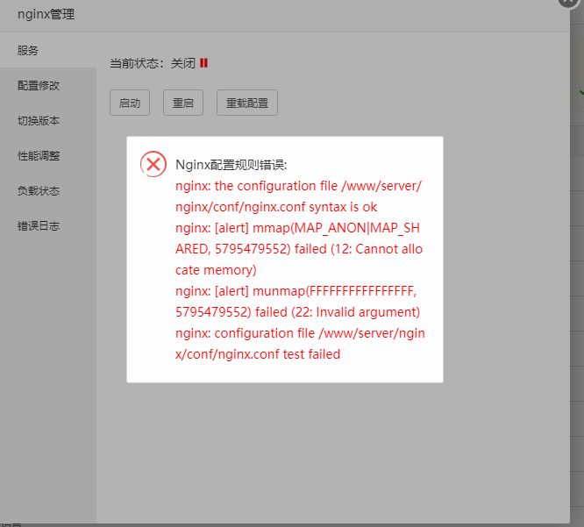Close the nginx管理 window with the X button
The image size is (584, 527).
tap(567, 2)
